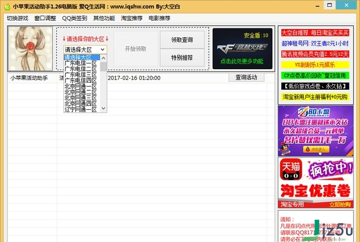Click the 2017-02-16 01:20:00 timestamp

pyautogui.click(x=134, y=78)
